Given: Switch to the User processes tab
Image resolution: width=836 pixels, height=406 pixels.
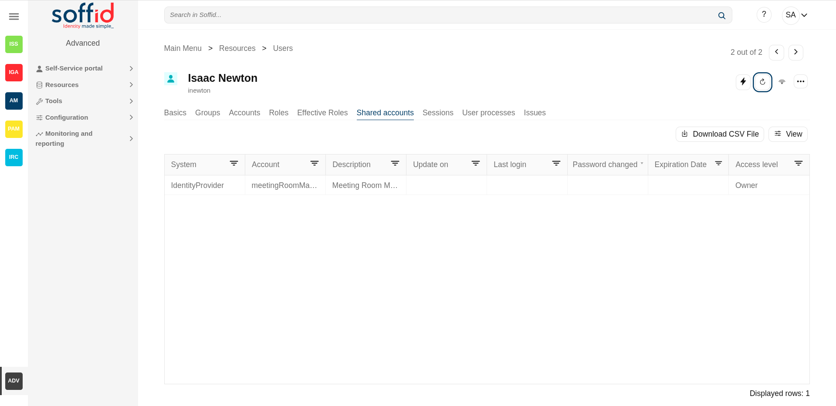Looking at the screenshot, I should (488, 113).
